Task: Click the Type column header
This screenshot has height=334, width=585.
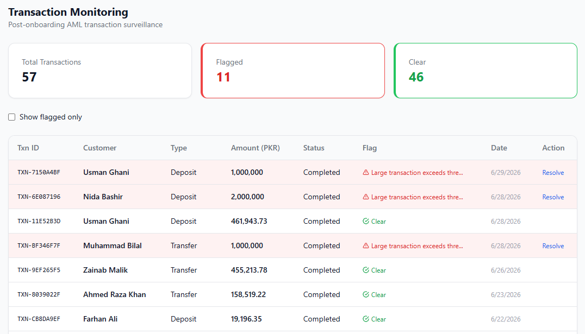Action: click(179, 148)
